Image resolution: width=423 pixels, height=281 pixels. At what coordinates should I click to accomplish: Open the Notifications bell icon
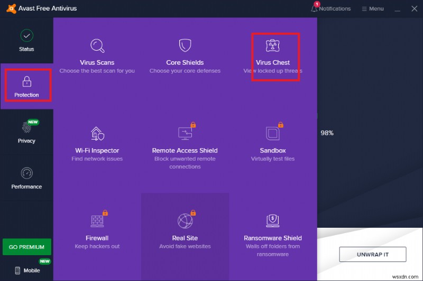pyautogui.click(x=314, y=8)
